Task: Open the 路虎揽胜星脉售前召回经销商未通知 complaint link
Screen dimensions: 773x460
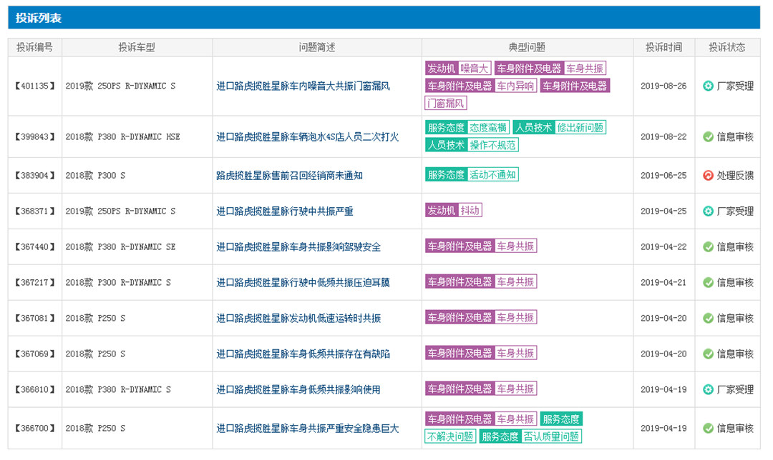Action: point(289,176)
